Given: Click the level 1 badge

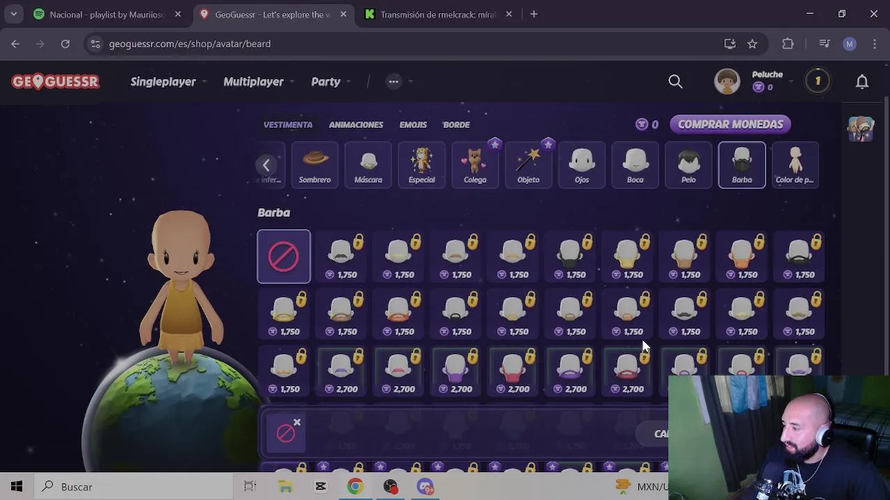Looking at the screenshot, I should [818, 81].
